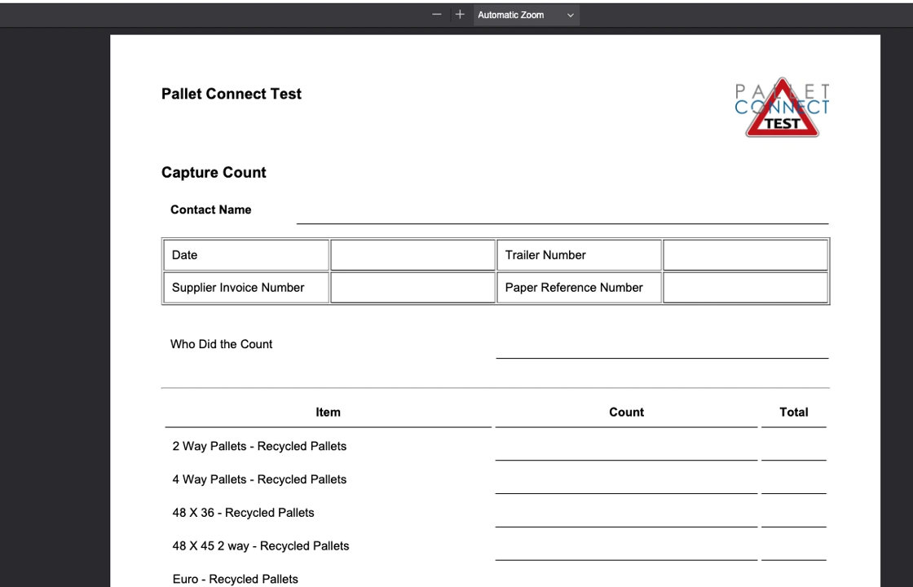Click the Count column header
The height and width of the screenshot is (587, 913).
point(627,413)
